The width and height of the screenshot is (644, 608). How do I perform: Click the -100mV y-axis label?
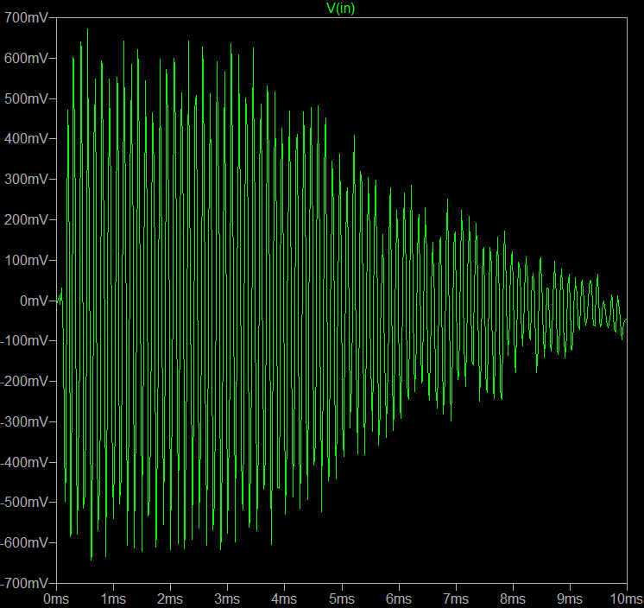[x=24, y=340]
